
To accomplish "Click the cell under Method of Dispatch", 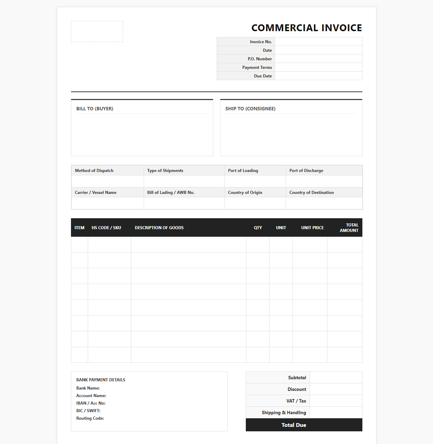I will tap(108, 181).
